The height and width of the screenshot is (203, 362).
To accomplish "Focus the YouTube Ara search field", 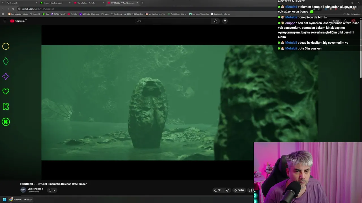I will [173, 21].
